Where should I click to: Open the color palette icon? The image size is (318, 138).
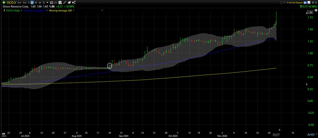(316, 10)
